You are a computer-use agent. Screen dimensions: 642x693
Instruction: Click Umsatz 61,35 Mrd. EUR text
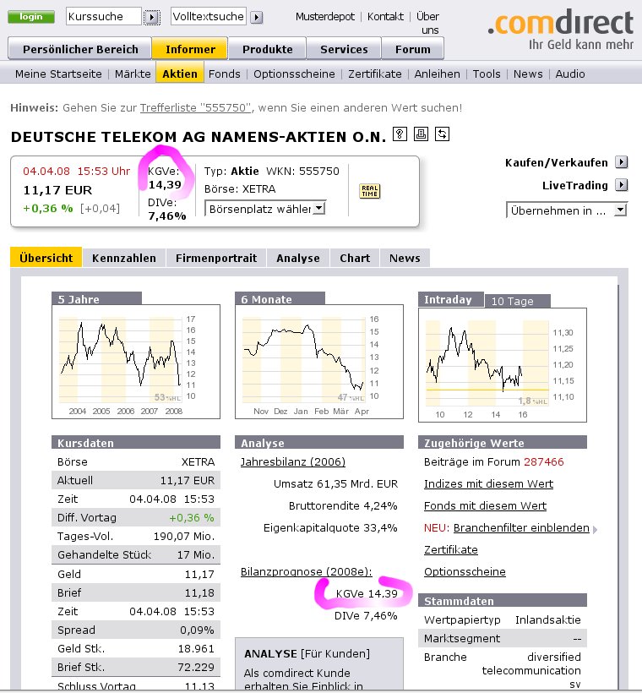[336, 484]
